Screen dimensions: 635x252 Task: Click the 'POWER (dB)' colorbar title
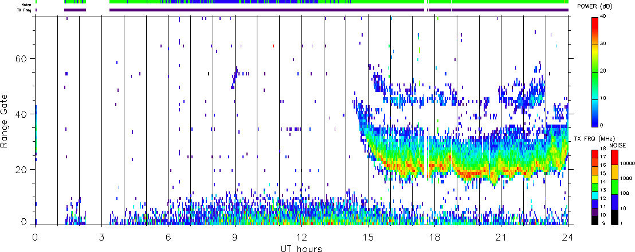[x=595, y=7]
